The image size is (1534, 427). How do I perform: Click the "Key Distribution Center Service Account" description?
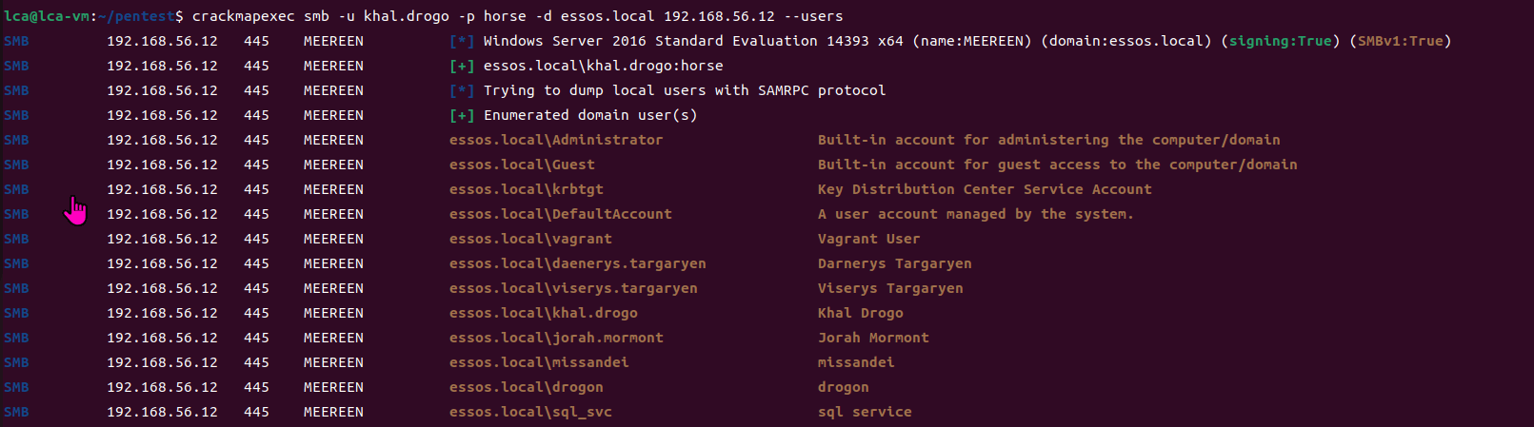click(x=984, y=189)
